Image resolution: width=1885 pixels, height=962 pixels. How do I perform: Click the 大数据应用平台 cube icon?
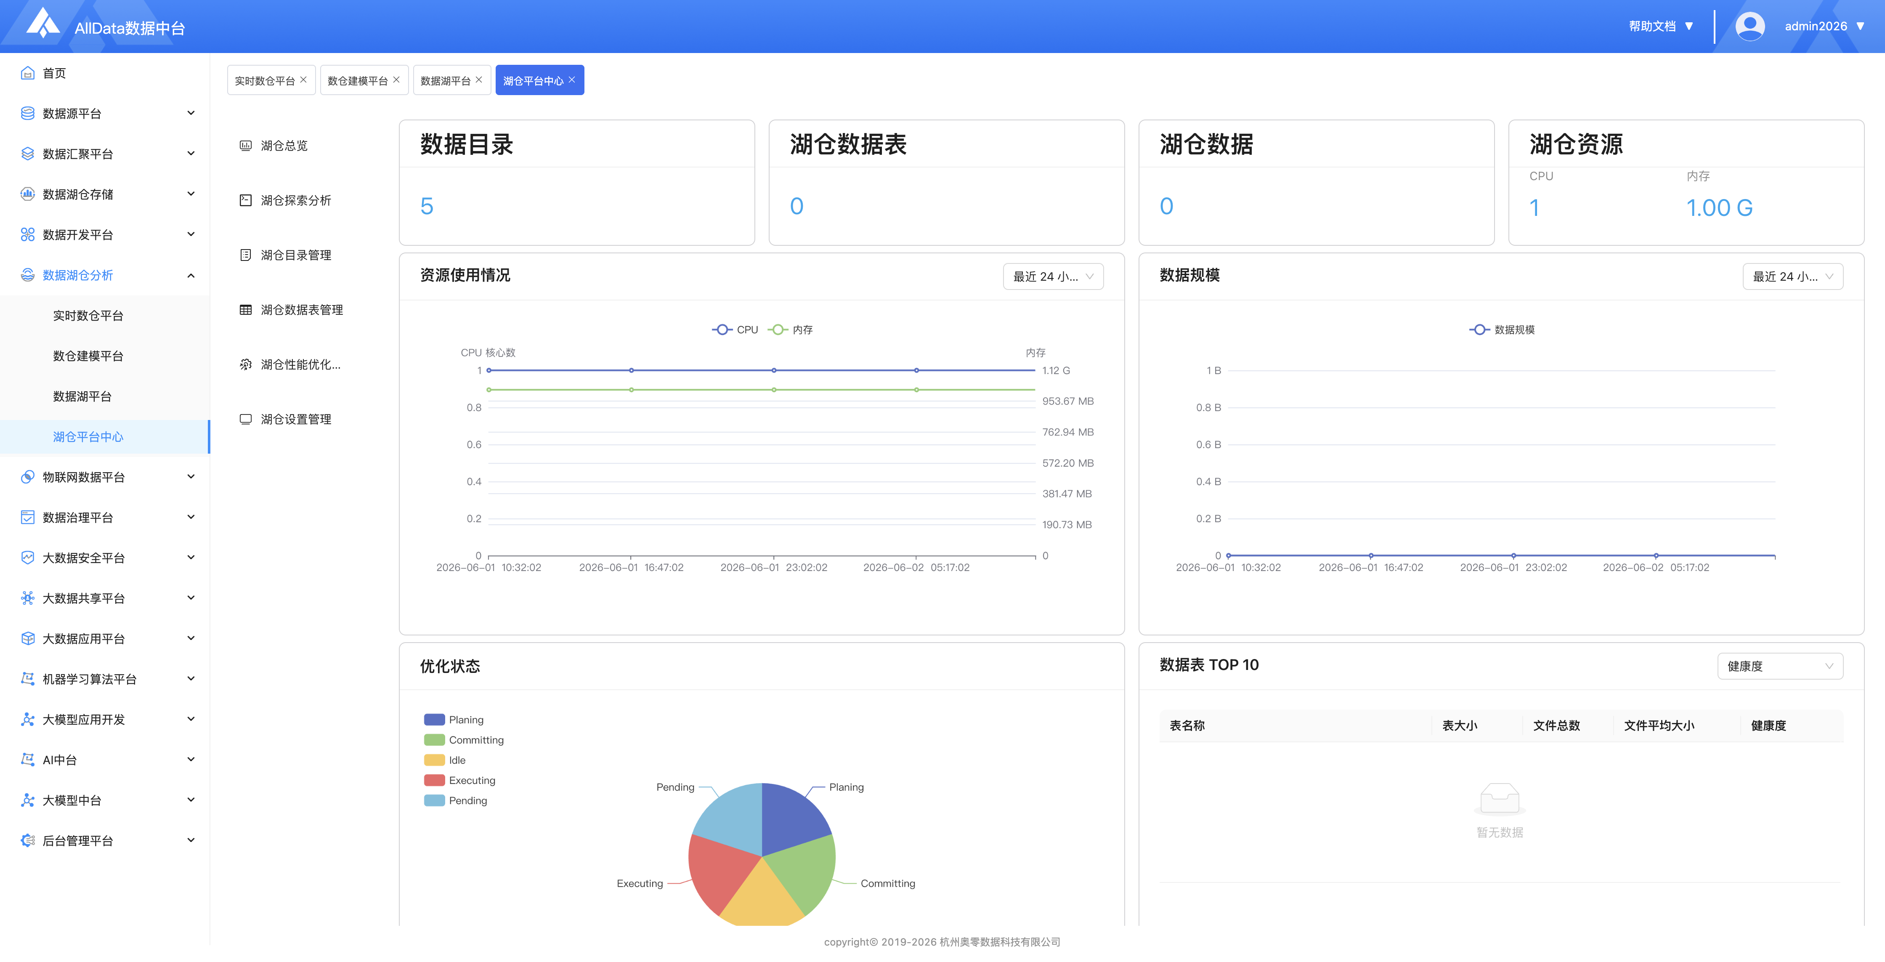(28, 638)
